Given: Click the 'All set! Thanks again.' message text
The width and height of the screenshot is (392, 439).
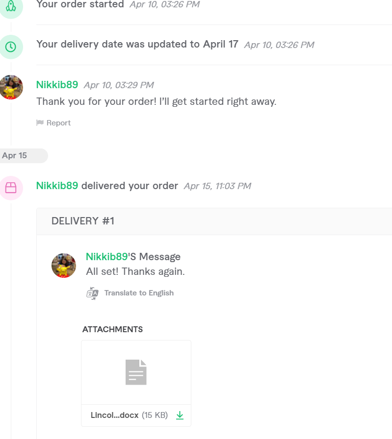Looking at the screenshot, I should pyautogui.click(x=135, y=271).
